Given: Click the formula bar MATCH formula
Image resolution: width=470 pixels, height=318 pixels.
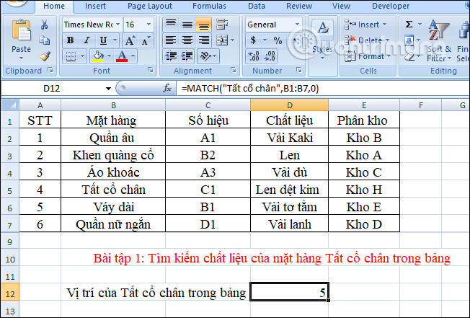Looking at the screenshot, I should (250, 89).
